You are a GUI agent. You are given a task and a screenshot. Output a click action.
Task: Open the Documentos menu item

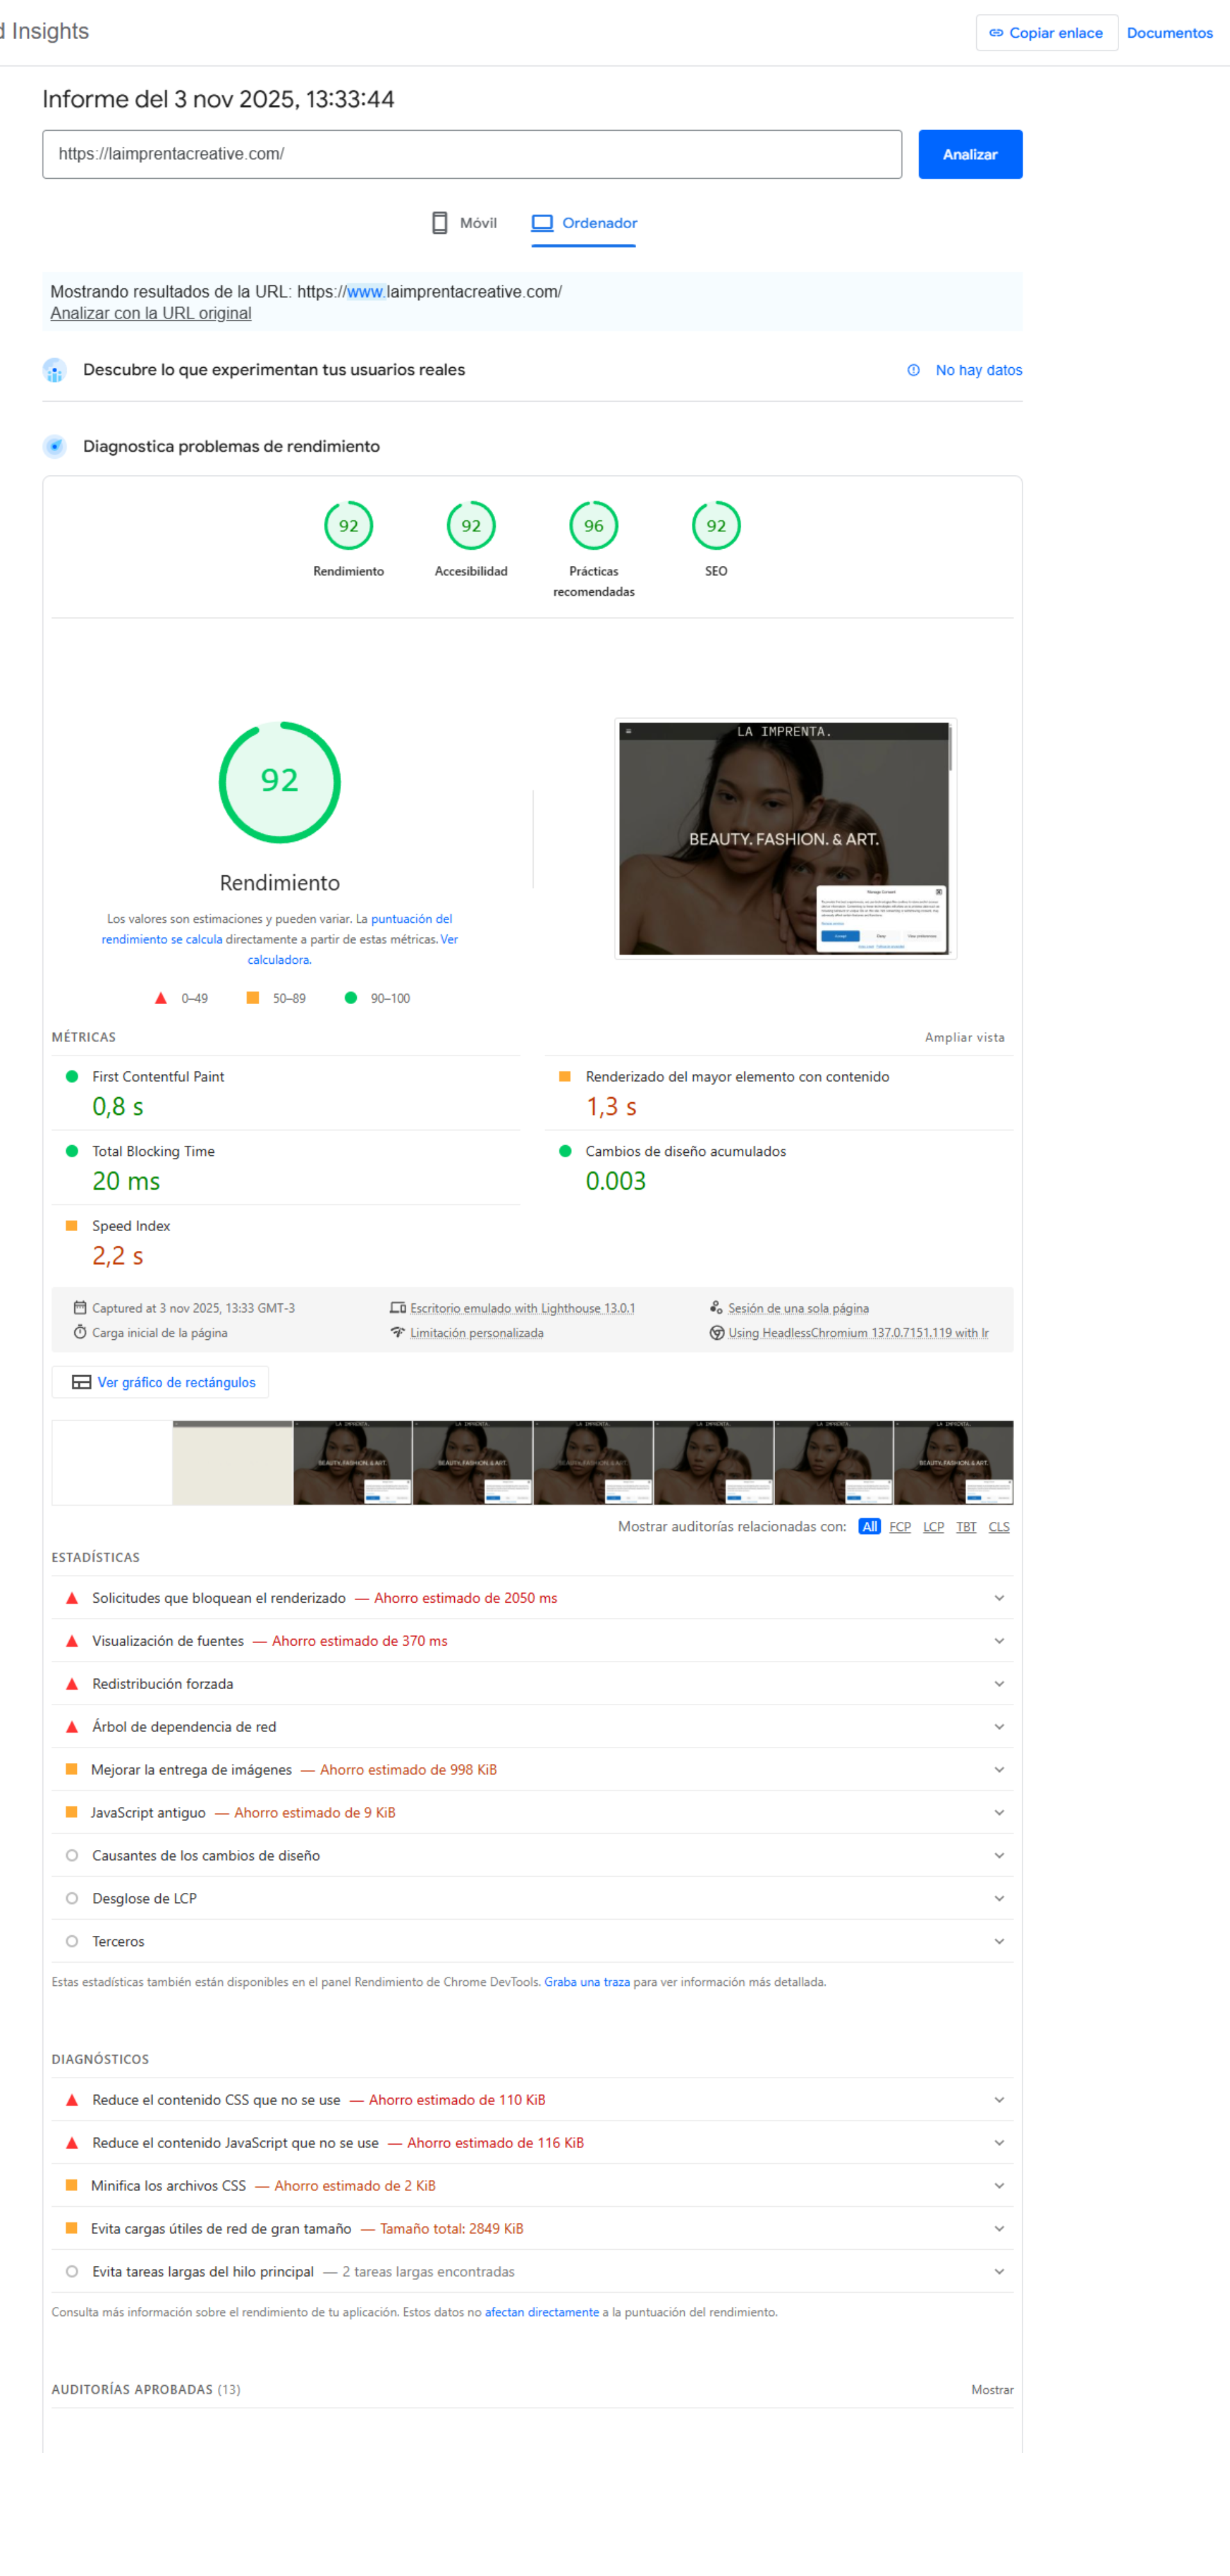(1169, 32)
